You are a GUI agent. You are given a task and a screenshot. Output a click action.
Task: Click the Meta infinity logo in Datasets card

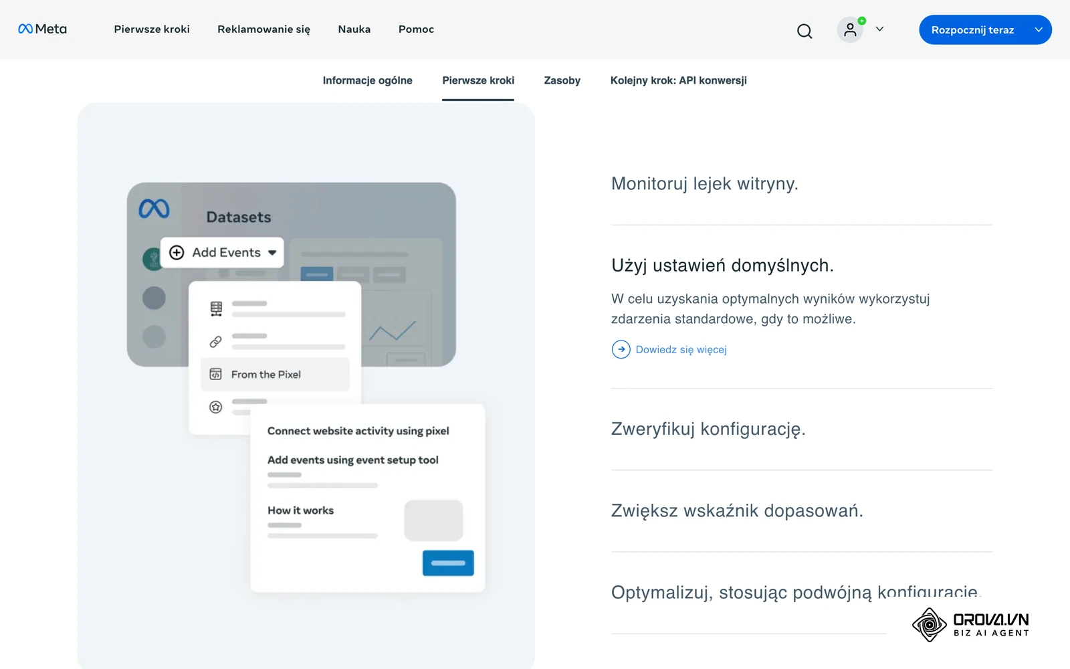(x=154, y=209)
